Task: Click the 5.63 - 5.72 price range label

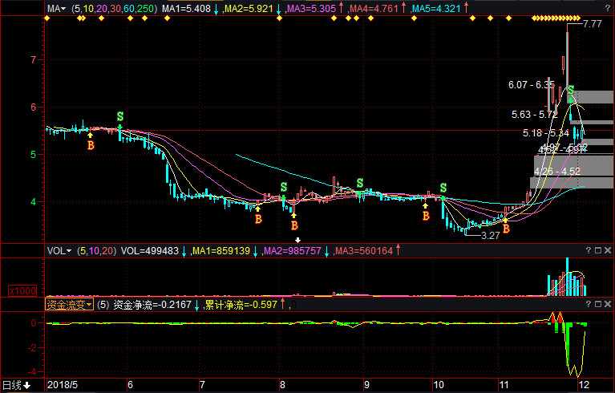Action: tap(535, 115)
